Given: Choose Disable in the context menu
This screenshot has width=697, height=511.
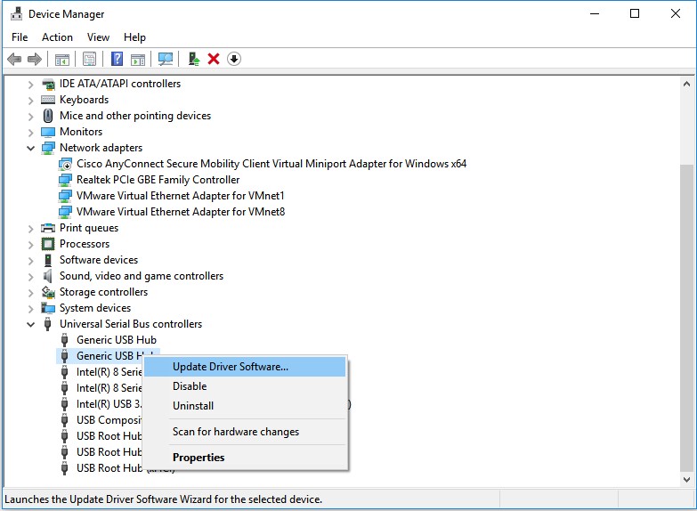Looking at the screenshot, I should click(245, 386).
